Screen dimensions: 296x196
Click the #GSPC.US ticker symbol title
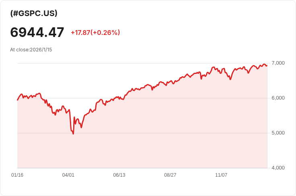point(34,13)
